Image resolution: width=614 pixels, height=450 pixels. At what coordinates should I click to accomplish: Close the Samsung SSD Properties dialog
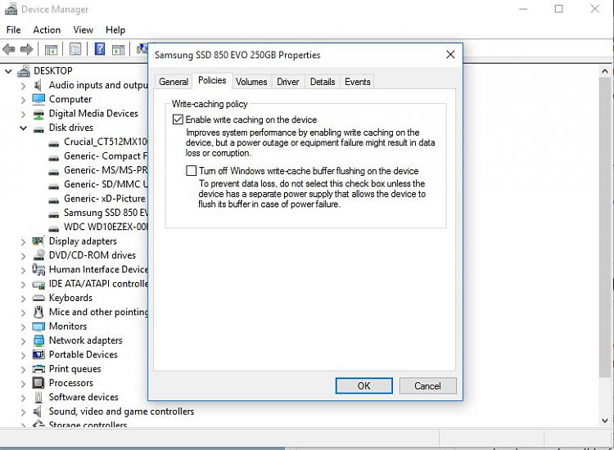(450, 54)
